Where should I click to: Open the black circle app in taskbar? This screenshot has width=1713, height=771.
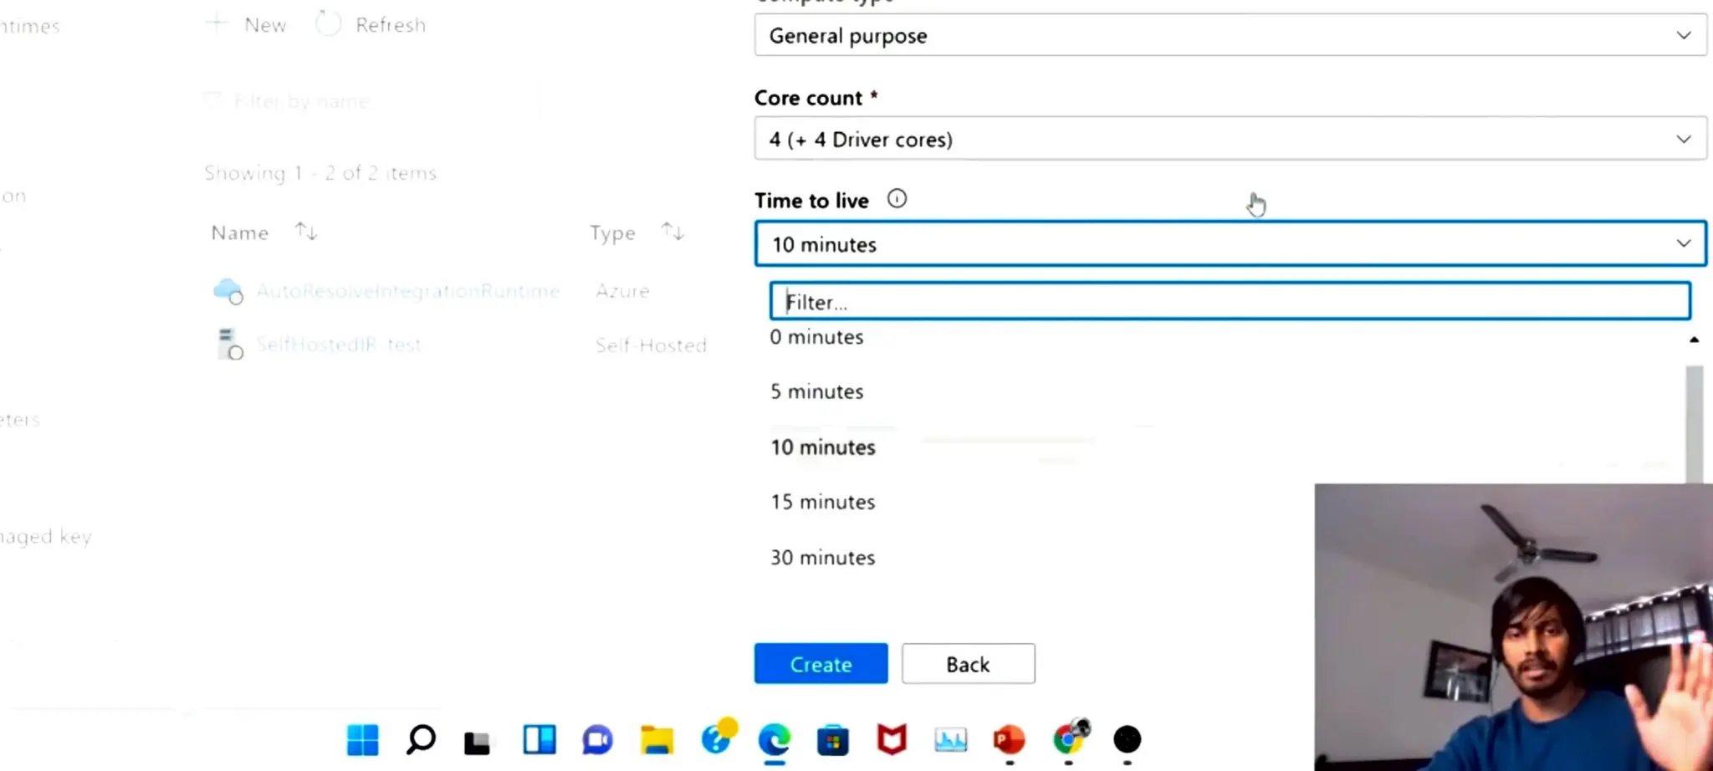pyautogui.click(x=1128, y=739)
